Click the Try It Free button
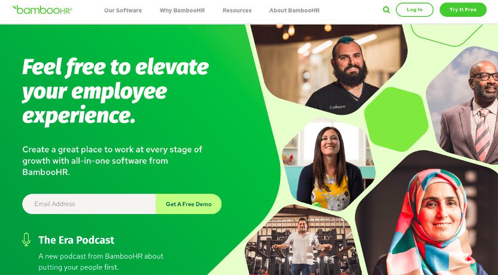Image resolution: width=498 pixels, height=275 pixels. pyautogui.click(x=463, y=10)
